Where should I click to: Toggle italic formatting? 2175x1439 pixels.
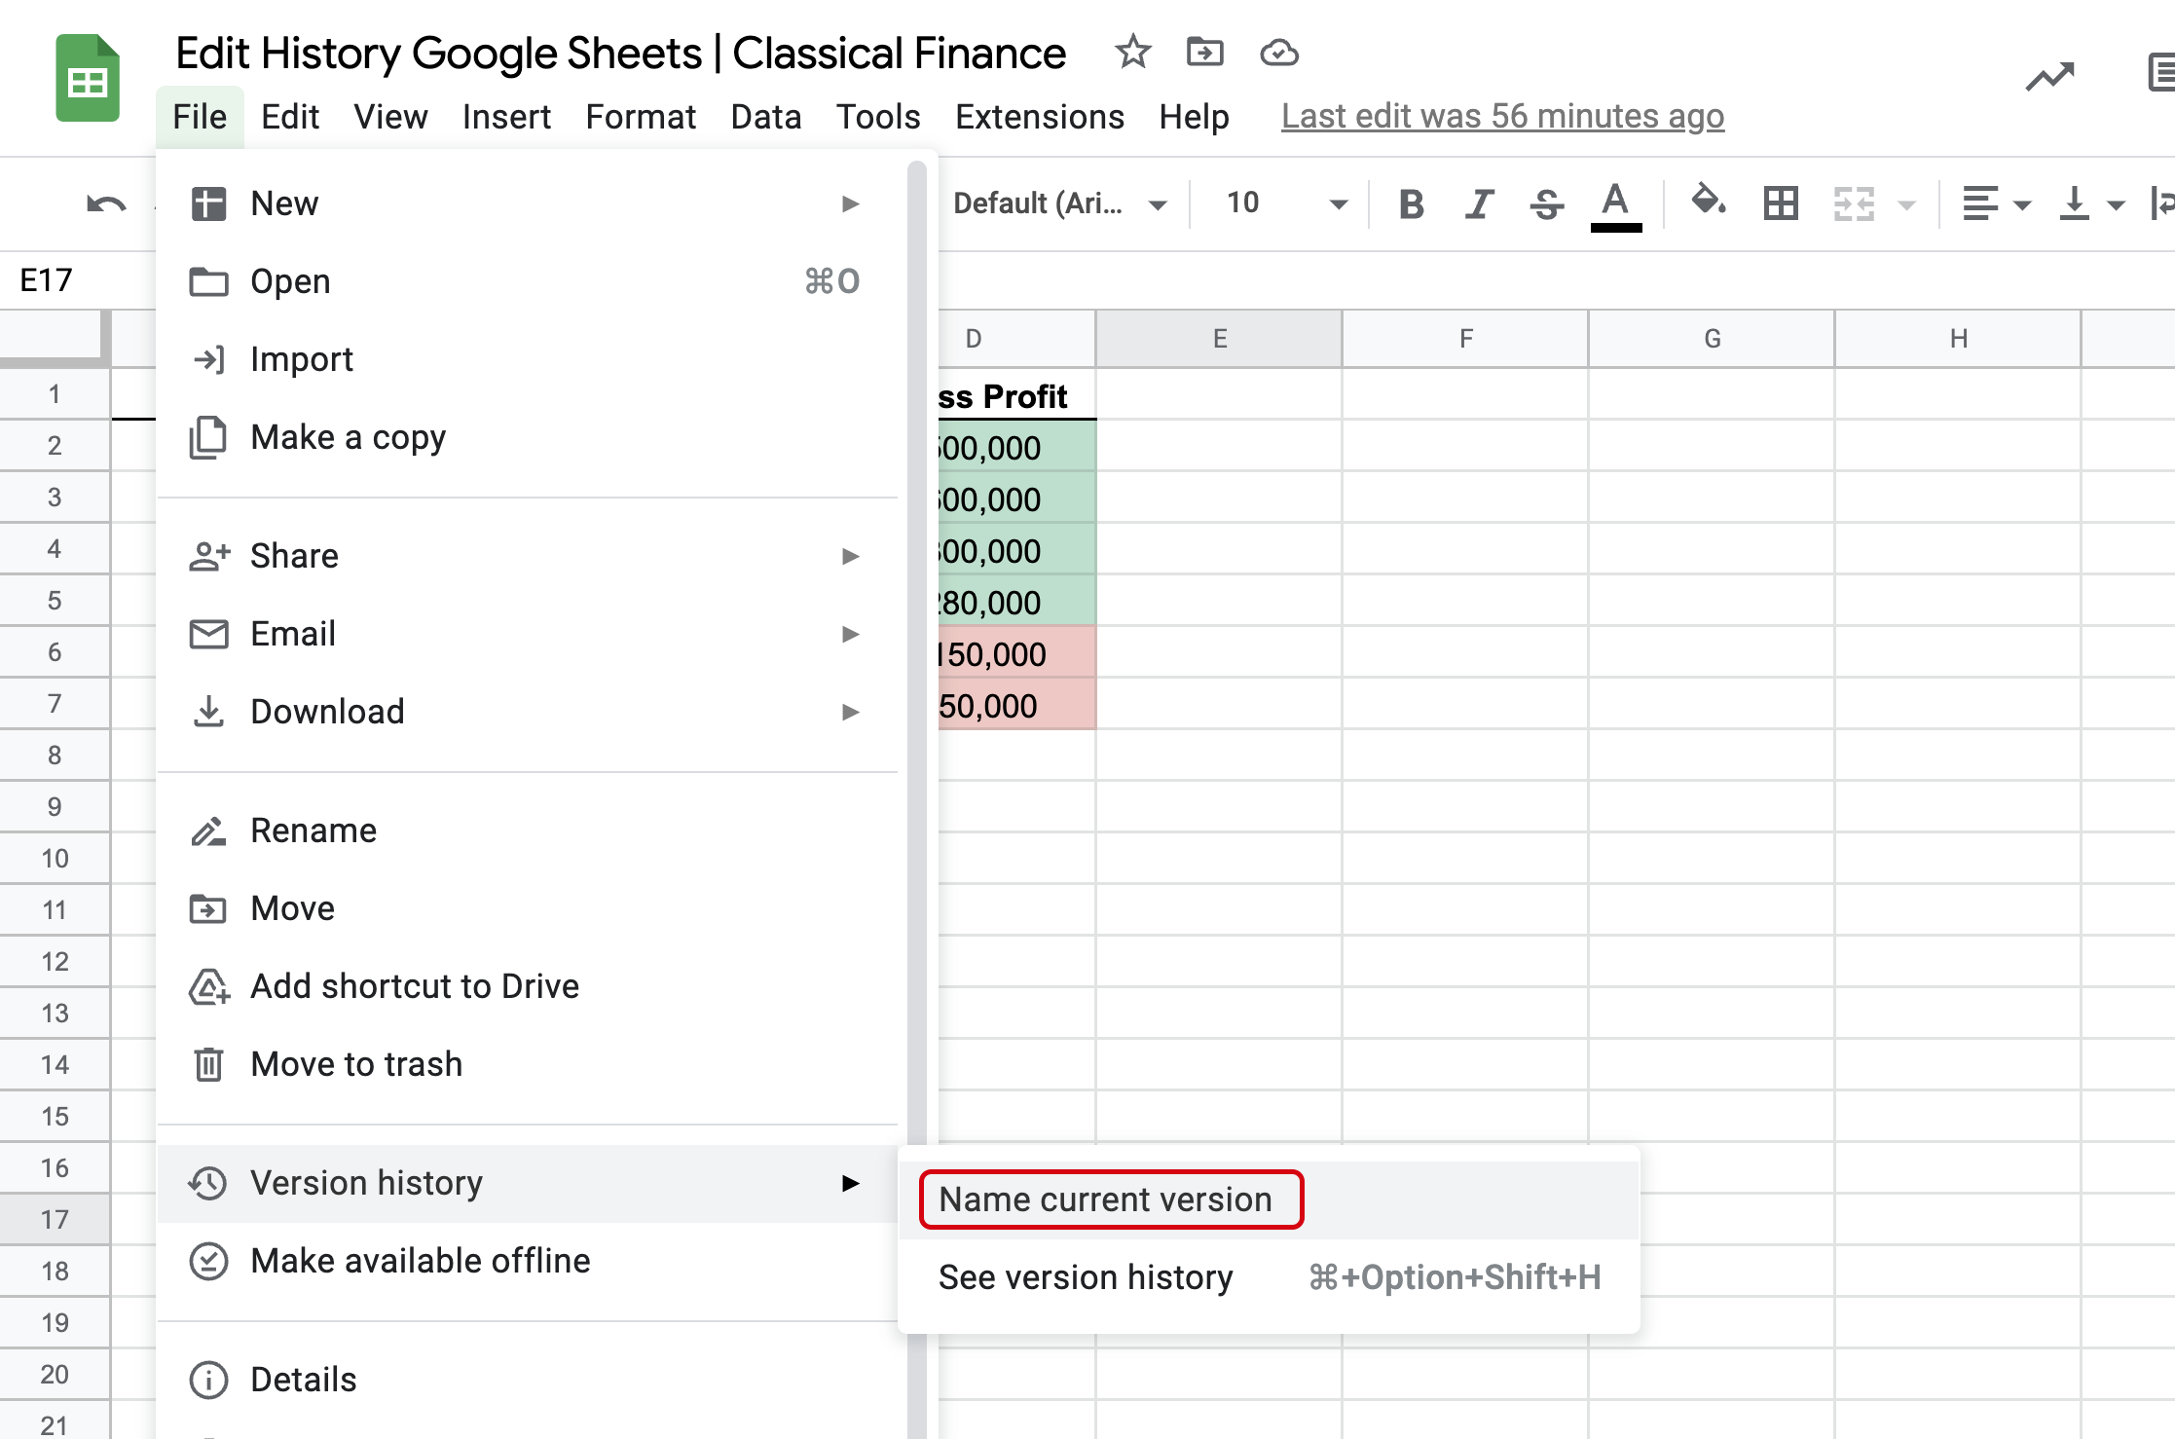pos(1478,203)
